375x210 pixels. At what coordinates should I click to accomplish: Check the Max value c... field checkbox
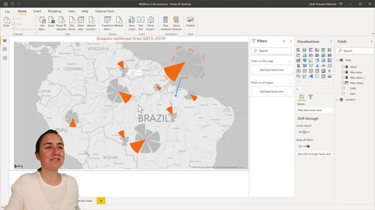(x=343, y=78)
